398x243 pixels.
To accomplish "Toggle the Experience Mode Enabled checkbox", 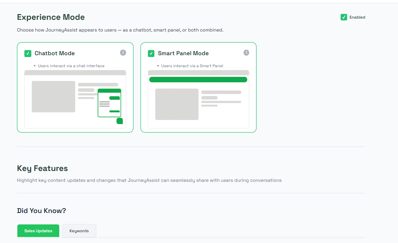I will tap(344, 17).
